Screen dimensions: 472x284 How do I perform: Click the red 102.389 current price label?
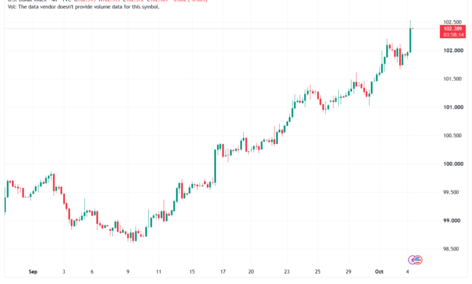point(453,28)
